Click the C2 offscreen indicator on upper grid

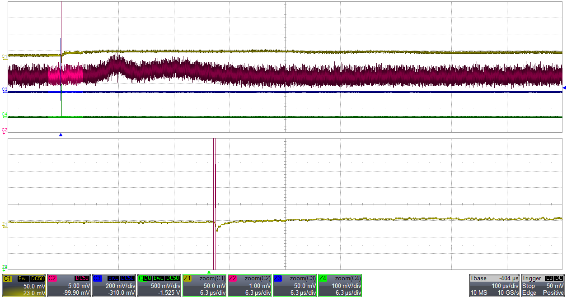pyautogui.click(x=5, y=130)
